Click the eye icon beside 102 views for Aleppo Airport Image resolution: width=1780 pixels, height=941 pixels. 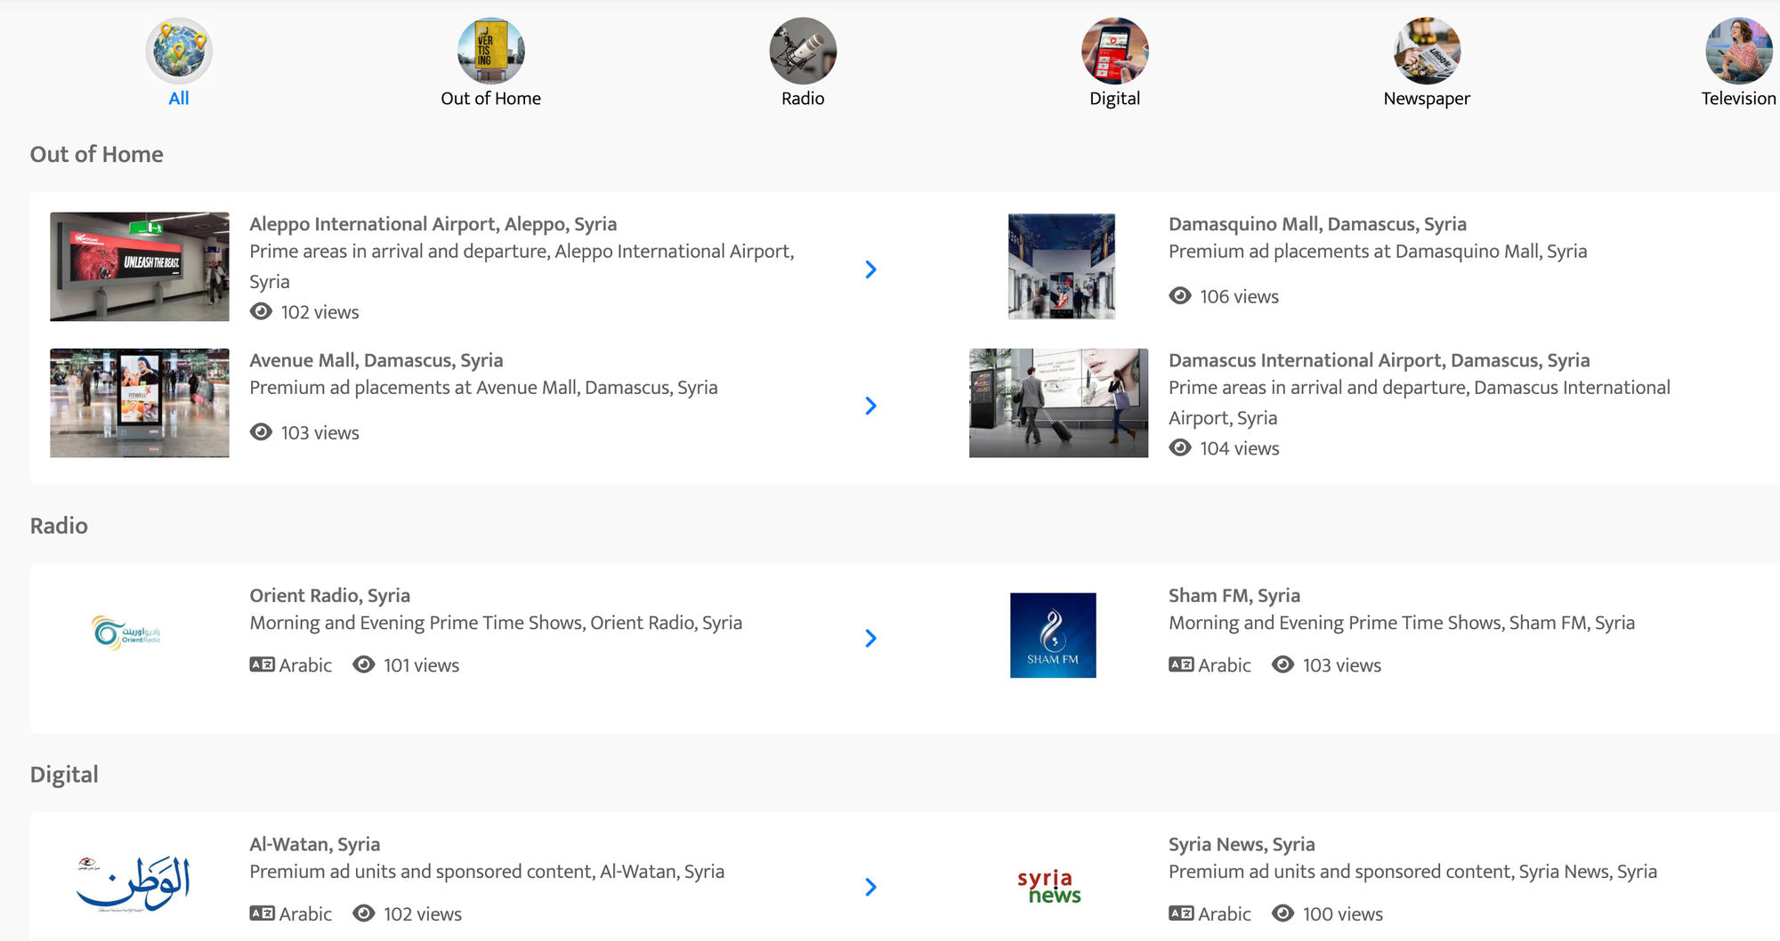(261, 311)
